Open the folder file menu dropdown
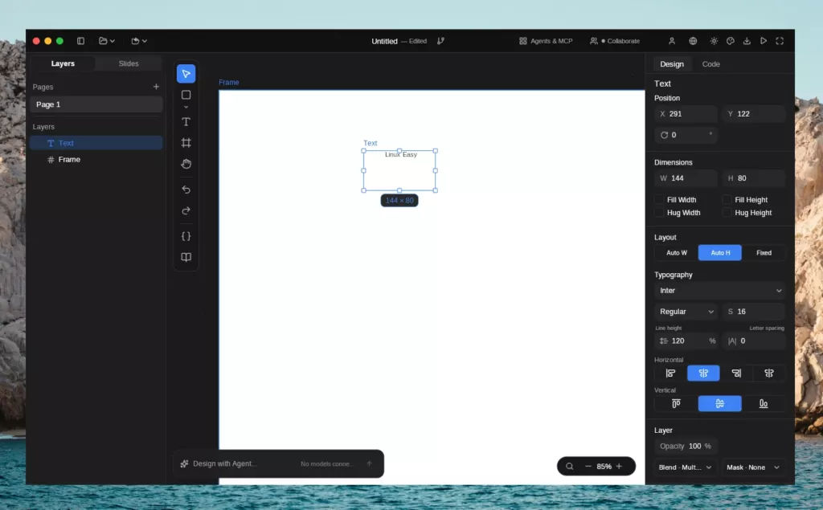 [x=107, y=41]
